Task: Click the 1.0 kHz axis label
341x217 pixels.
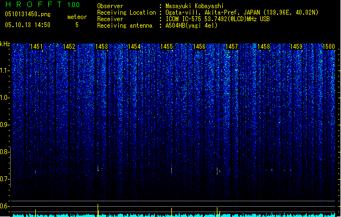Action: point(5,98)
